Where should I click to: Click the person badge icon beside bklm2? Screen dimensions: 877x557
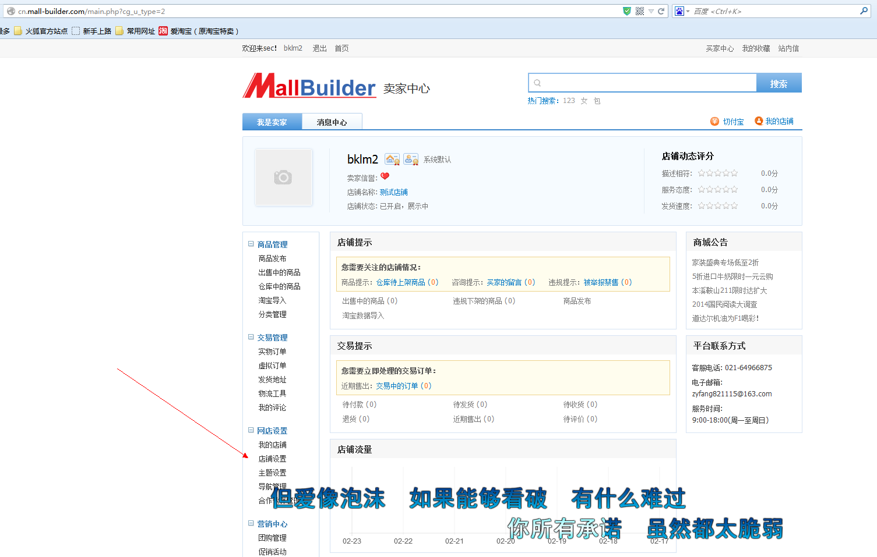tap(411, 159)
